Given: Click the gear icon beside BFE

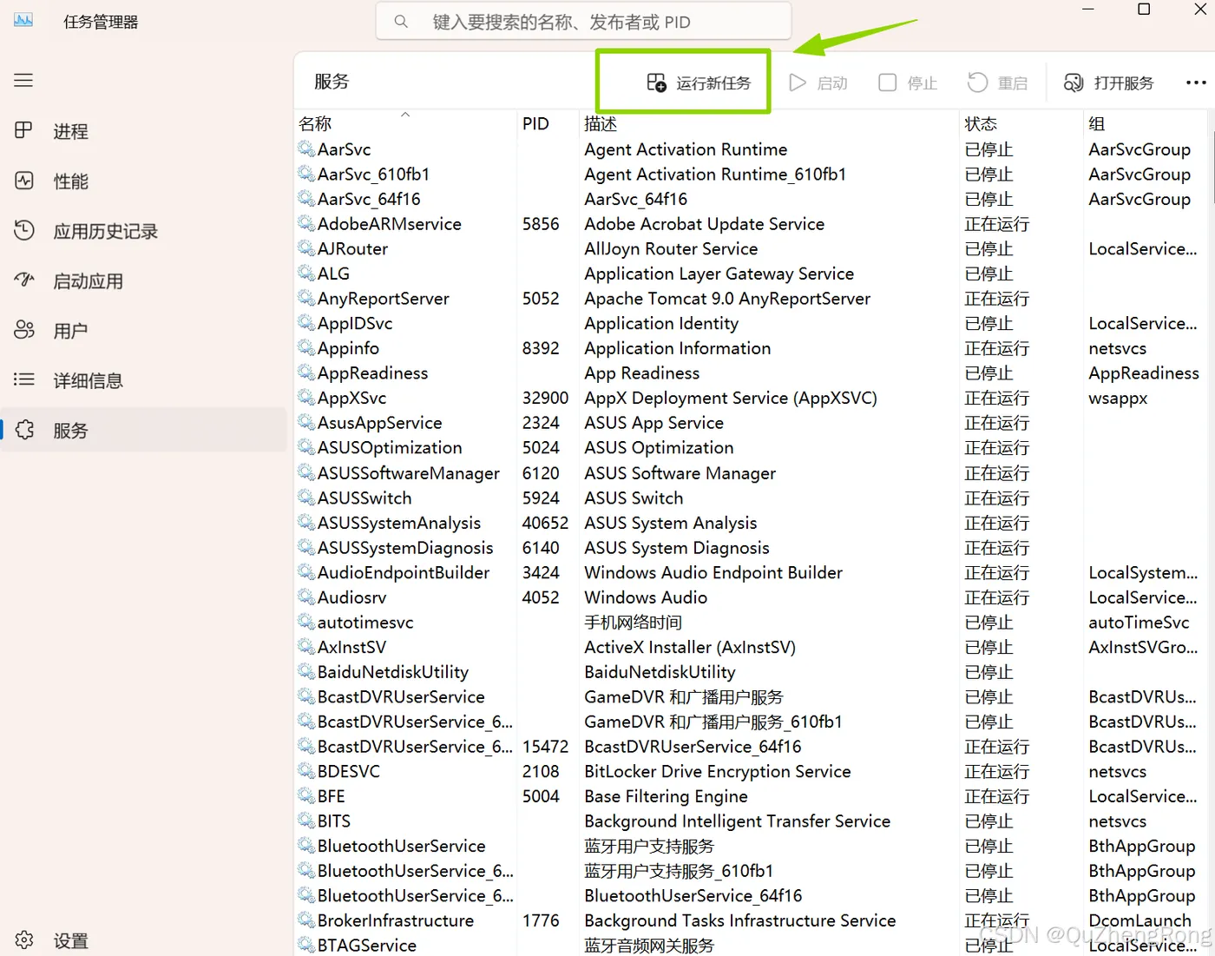Looking at the screenshot, I should tap(306, 796).
